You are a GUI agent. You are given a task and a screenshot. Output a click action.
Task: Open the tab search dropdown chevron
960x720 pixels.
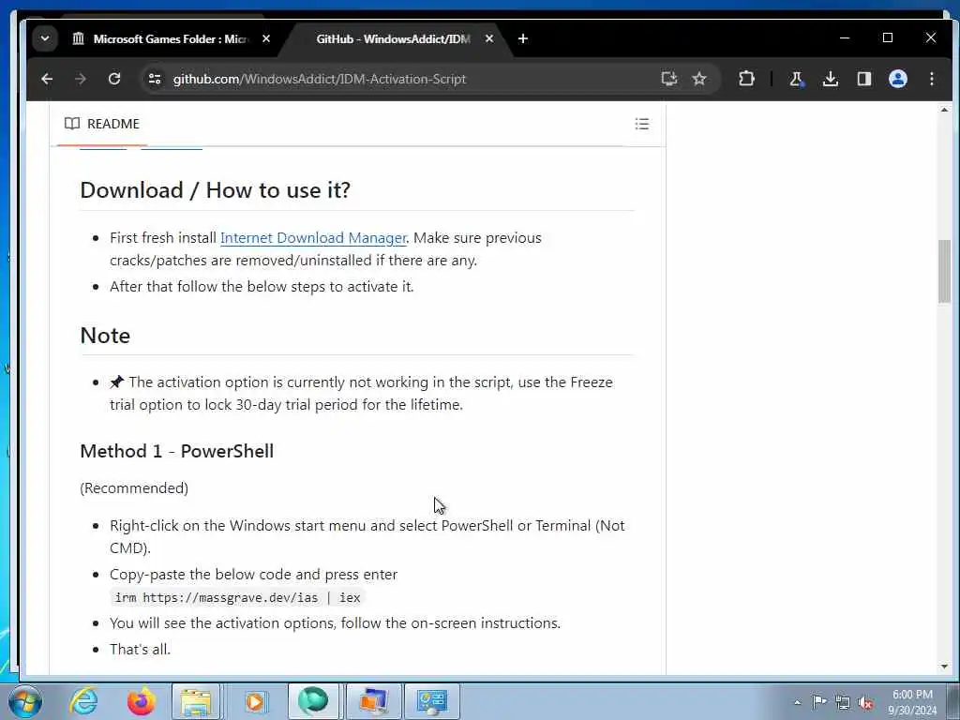[x=45, y=38]
